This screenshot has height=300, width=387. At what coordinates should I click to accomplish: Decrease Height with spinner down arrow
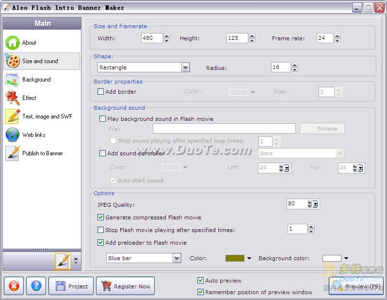pos(252,40)
